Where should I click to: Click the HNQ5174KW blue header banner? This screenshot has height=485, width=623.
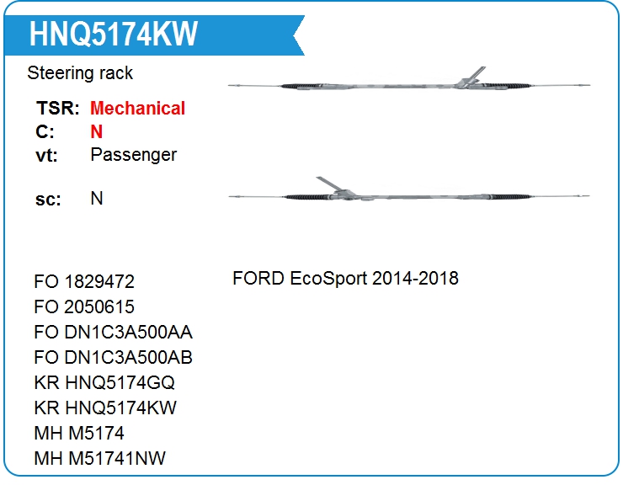click(x=154, y=35)
